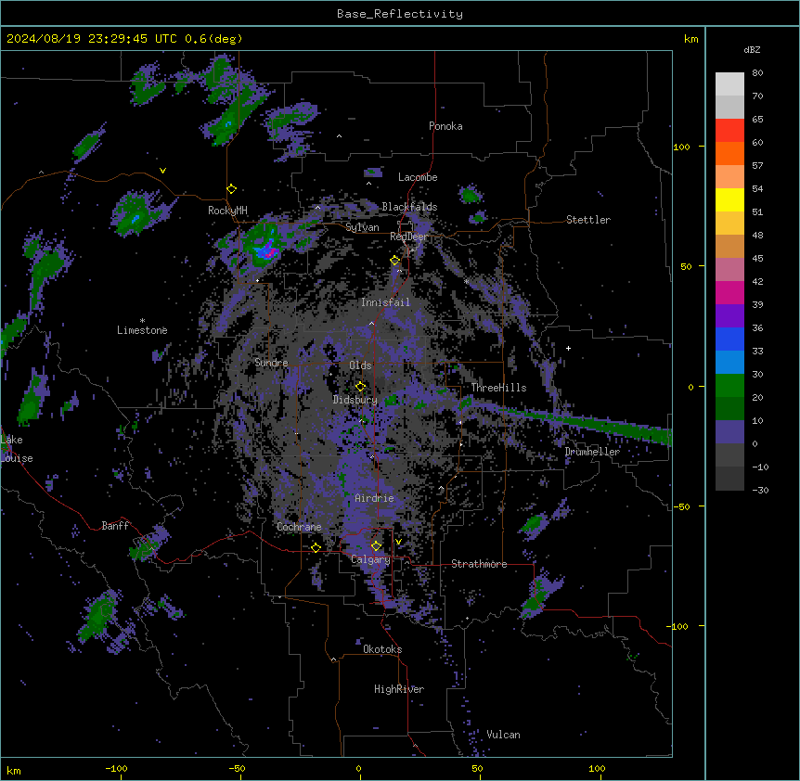
Task: Click the Limestone label
Action: pyautogui.click(x=142, y=330)
